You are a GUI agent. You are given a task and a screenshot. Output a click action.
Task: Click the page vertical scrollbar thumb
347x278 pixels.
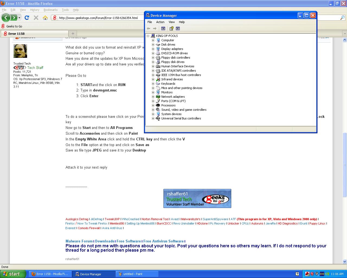(x=345, y=165)
